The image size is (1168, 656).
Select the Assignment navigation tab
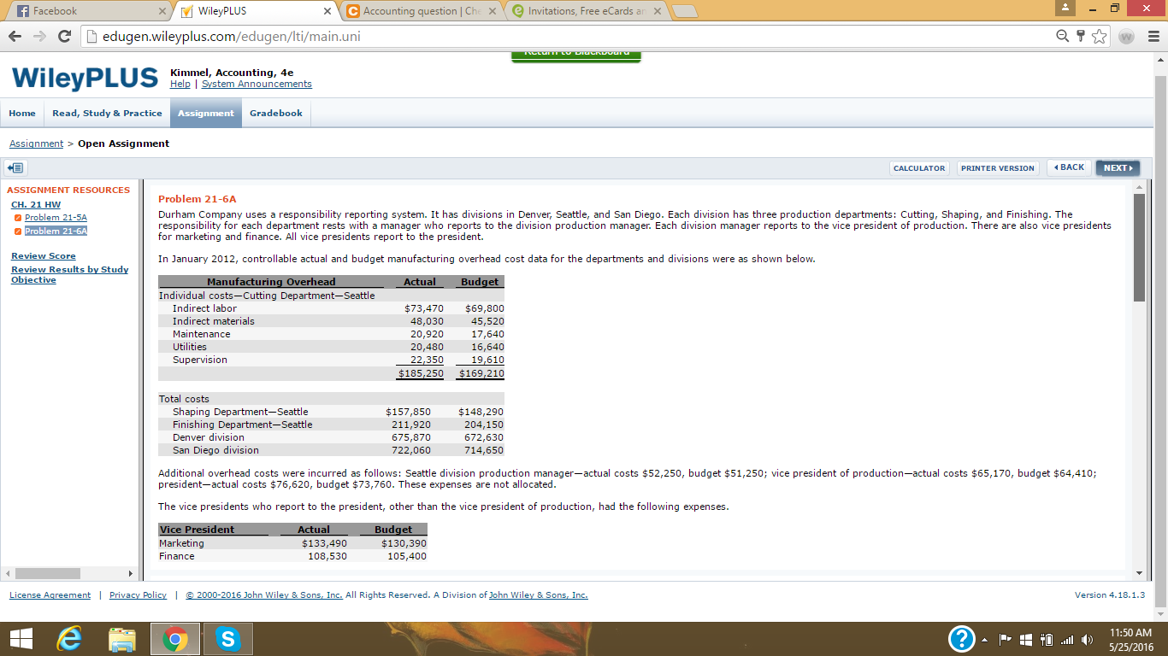(205, 113)
